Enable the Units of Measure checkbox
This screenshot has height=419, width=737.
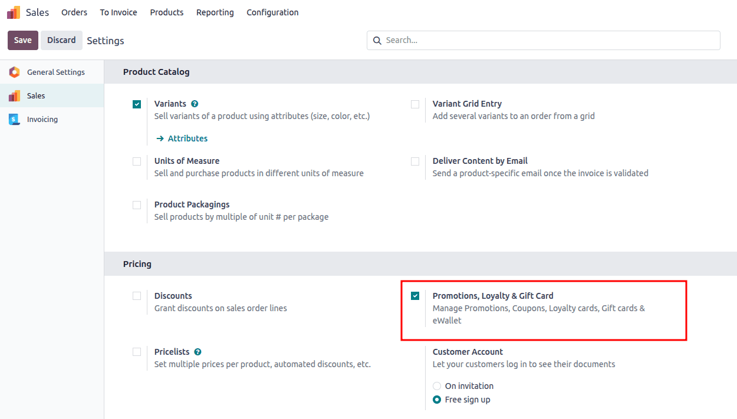[x=137, y=161]
